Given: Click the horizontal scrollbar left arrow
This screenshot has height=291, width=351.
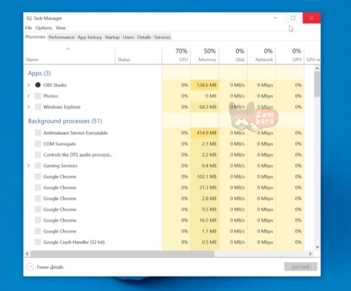Looking at the screenshot, I should (x=27, y=254).
